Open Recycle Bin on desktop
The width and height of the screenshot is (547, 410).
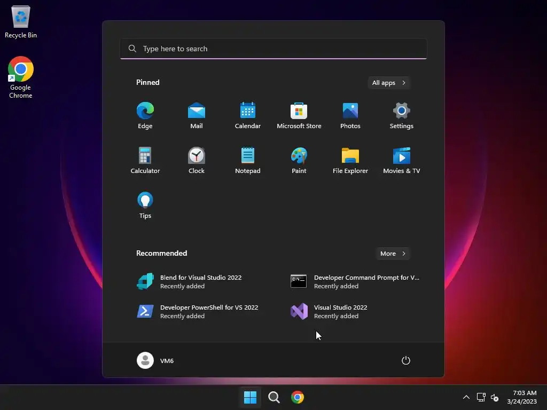[x=21, y=21]
